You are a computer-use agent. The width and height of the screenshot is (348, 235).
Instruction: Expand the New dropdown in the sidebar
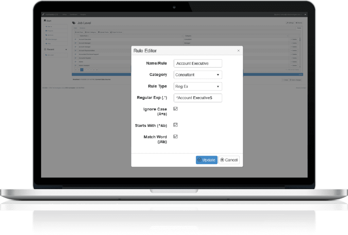tap(49, 26)
